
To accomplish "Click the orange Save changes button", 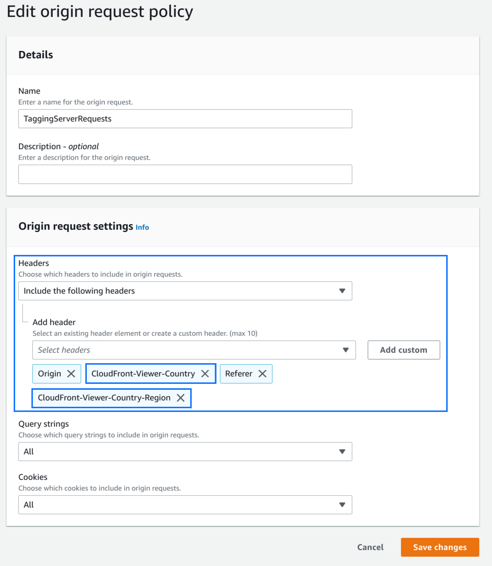I will click(x=440, y=547).
